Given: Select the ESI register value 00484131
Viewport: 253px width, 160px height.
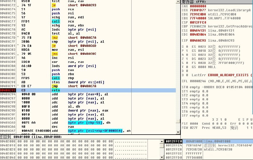Looking at the screenshot, I should [x=198, y=31].
